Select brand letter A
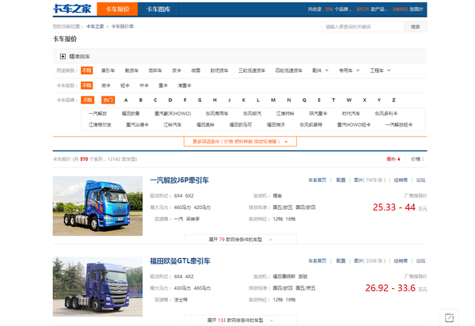This screenshot has height=326, width=475. pos(126,100)
